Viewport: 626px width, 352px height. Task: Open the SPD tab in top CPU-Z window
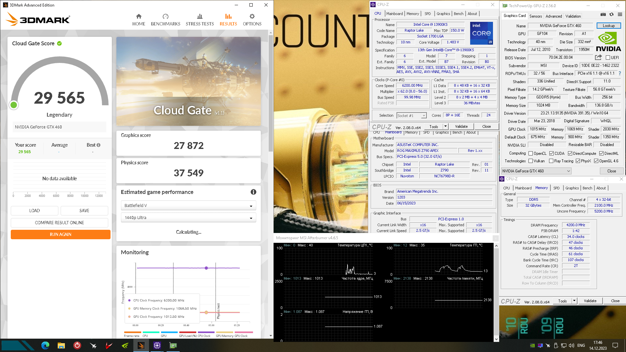tap(427, 14)
